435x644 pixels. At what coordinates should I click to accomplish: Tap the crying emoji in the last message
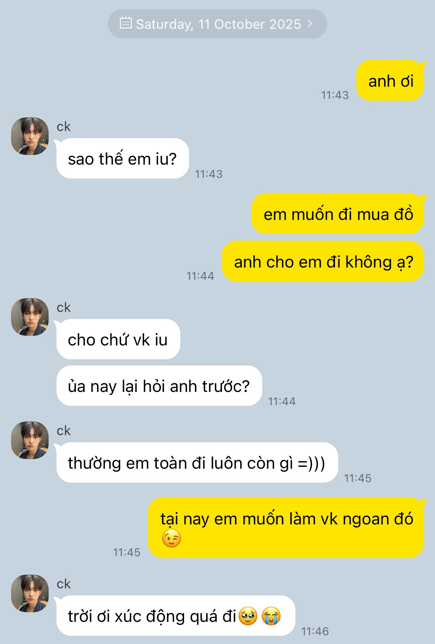coord(271,616)
